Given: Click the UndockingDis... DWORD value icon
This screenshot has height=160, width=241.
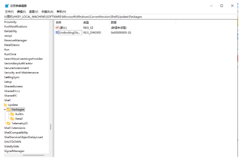Looking at the screenshot, I should point(57,33).
